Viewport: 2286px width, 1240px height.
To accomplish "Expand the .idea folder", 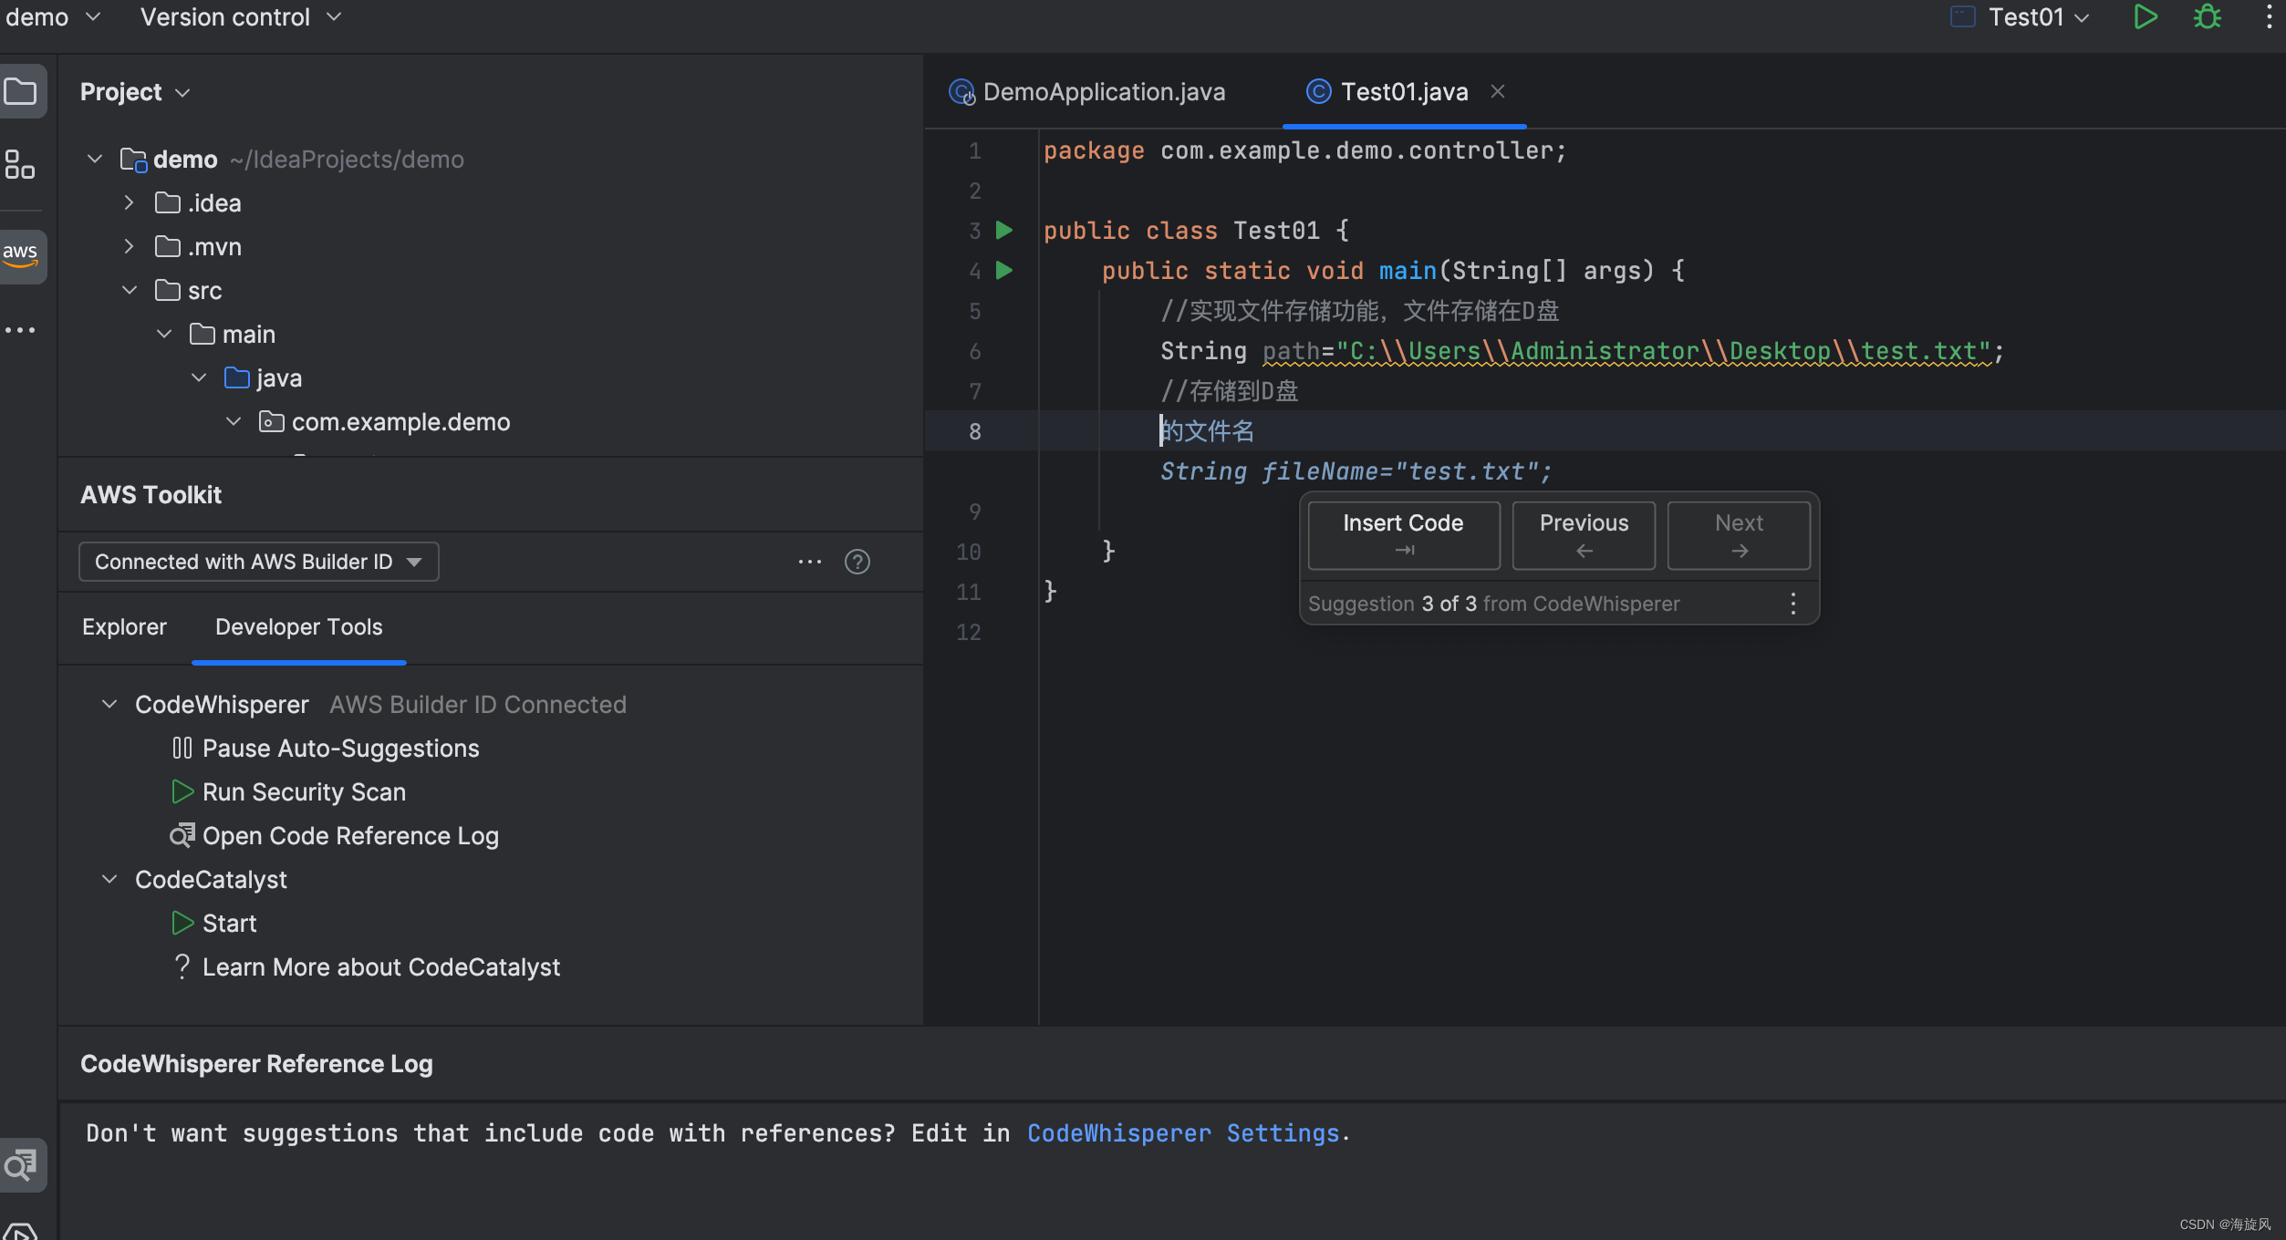I will [129, 203].
